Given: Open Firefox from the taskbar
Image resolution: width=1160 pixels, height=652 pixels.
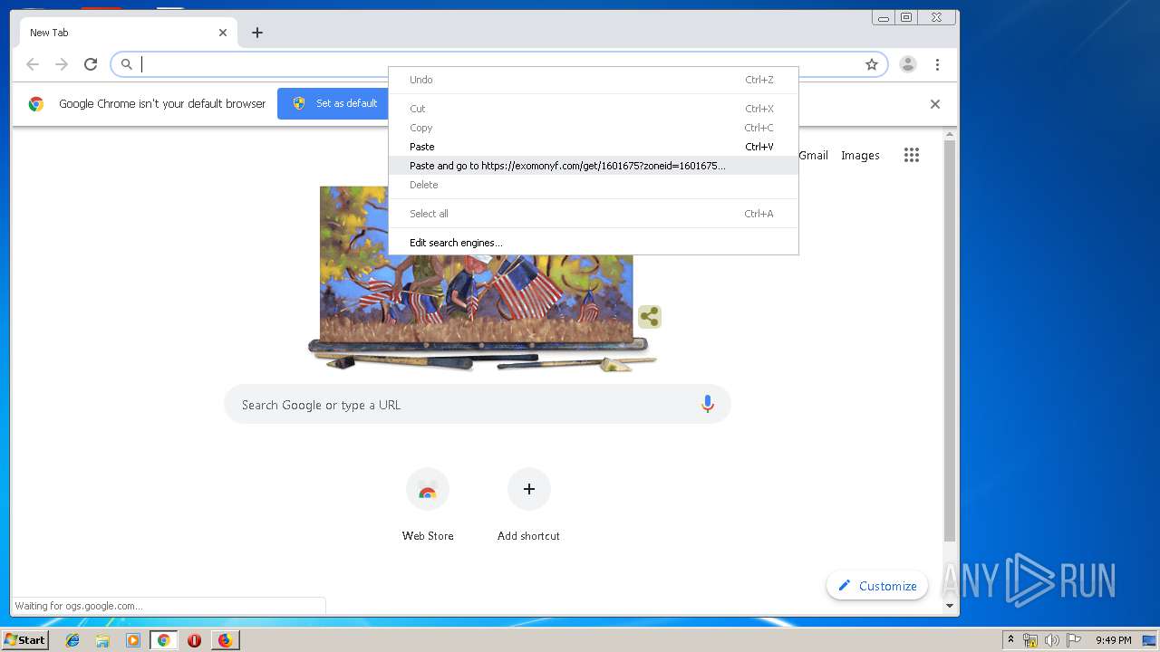Looking at the screenshot, I should (225, 640).
